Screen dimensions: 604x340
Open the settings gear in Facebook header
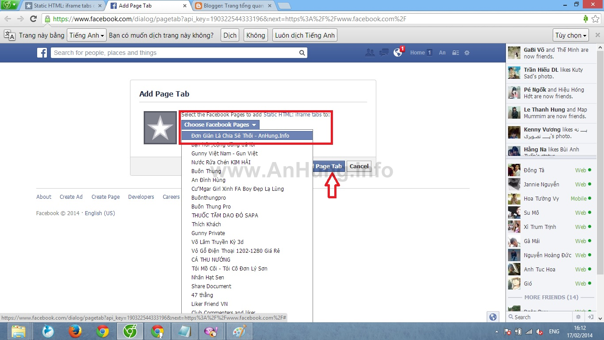(467, 53)
